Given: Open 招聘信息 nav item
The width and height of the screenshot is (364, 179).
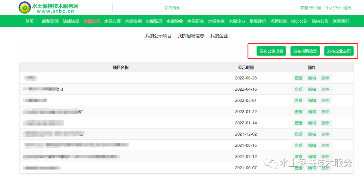Looking at the screenshot, I should [x=279, y=21].
